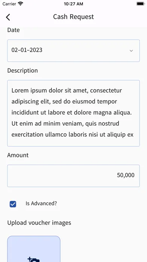Tap the add camera photo icon

(x=34, y=260)
